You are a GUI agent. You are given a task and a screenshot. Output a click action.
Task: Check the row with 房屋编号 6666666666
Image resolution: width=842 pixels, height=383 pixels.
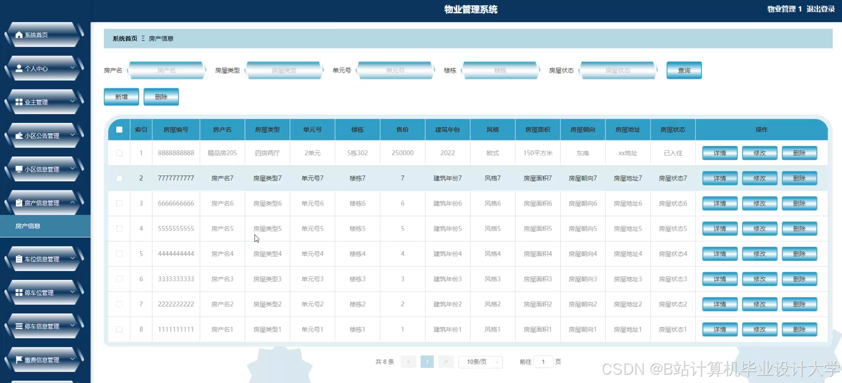click(x=119, y=203)
